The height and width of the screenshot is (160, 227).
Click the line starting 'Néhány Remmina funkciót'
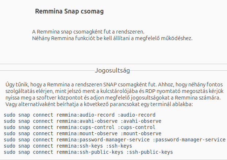[x=112, y=38]
